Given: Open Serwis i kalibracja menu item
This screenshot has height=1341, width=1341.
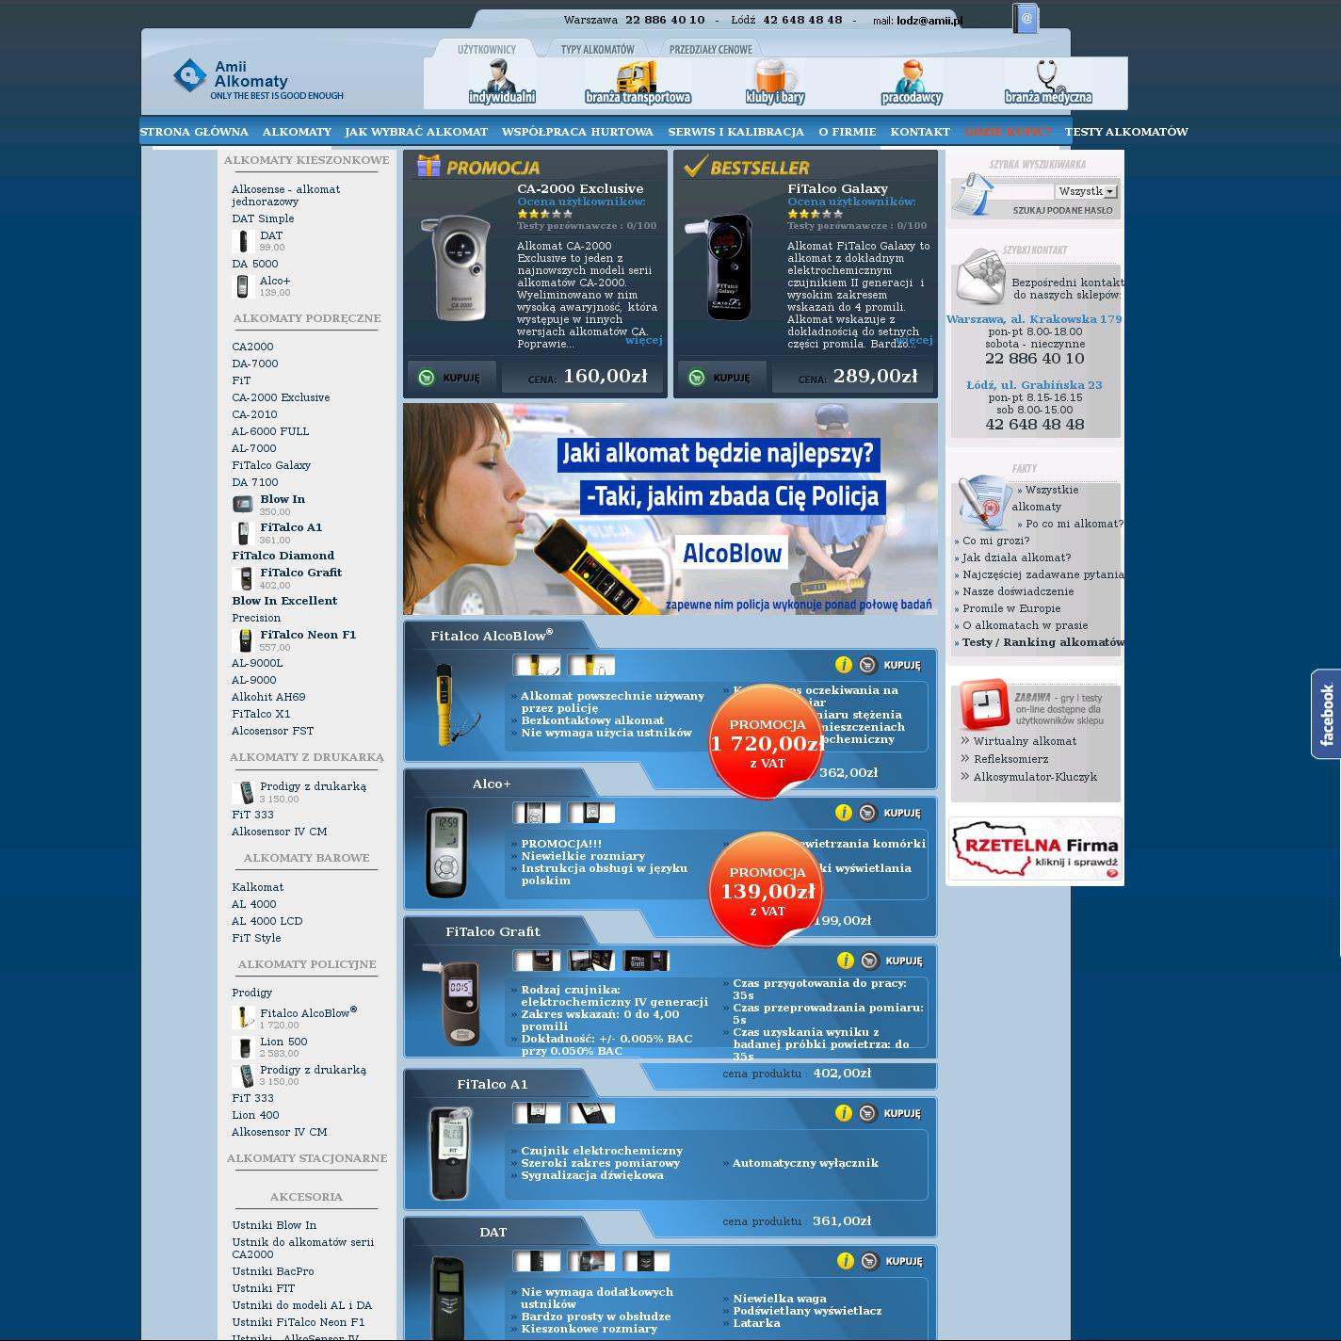Looking at the screenshot, I should (x=735, y=132).
